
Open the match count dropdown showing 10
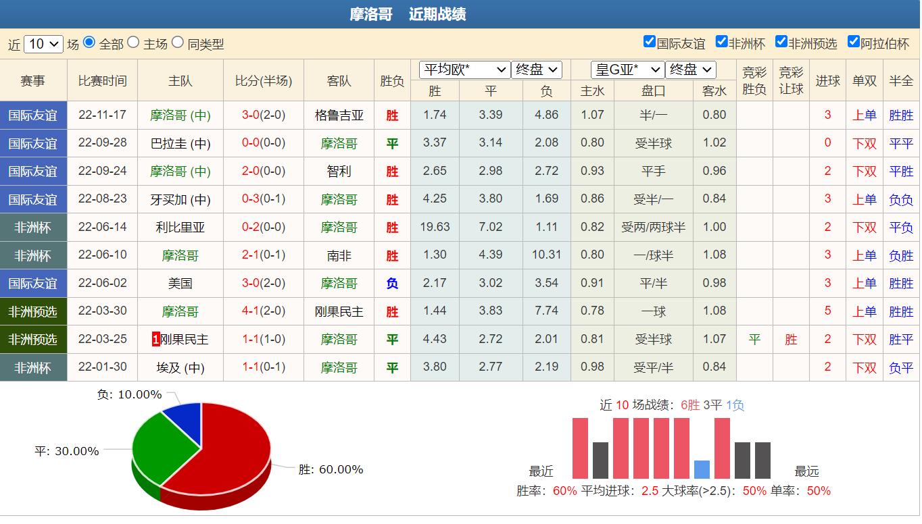coord(43,44)
